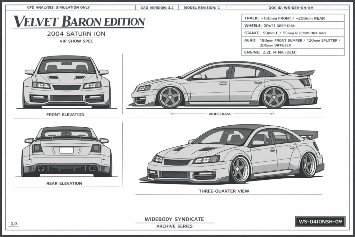Select the STANCE specification row

(293, 33)
